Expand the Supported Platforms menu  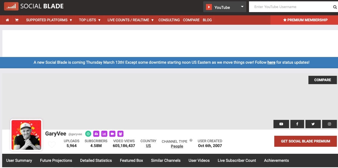(49, 20)
